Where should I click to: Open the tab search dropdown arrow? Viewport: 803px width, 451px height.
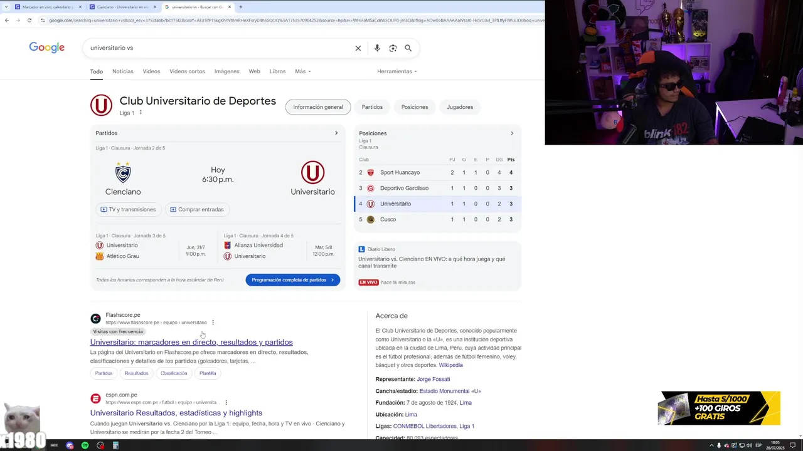[x=6, y=7]
